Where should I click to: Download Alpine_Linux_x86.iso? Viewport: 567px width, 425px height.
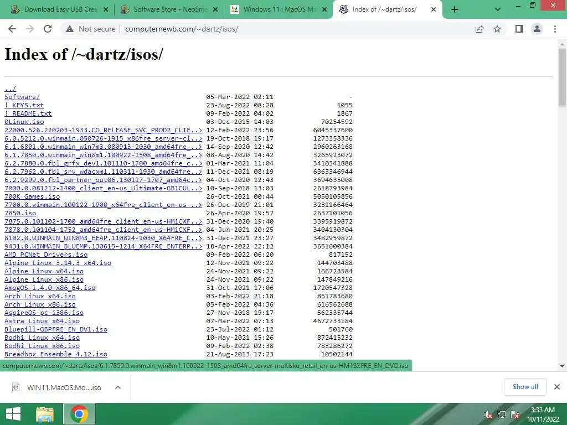point(44,279)
